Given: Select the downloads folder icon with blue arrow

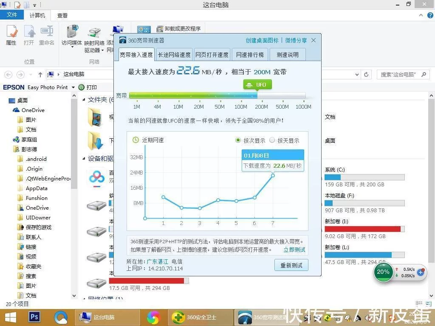Looking at the screenshot, I should pyautogui.click(x=95, y=141).
